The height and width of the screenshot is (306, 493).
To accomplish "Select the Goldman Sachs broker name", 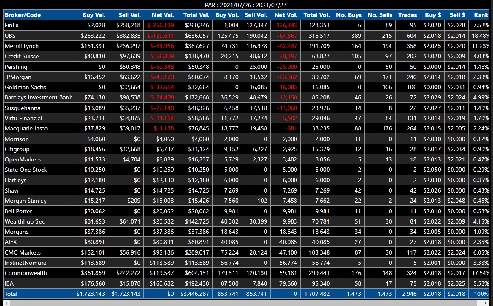I will click(25, 88).
